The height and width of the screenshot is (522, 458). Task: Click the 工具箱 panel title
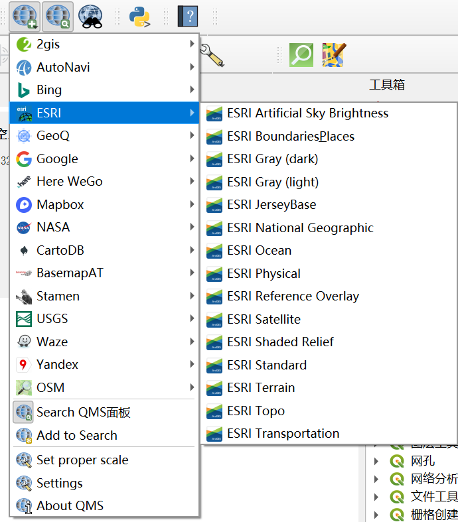point(387,84)
